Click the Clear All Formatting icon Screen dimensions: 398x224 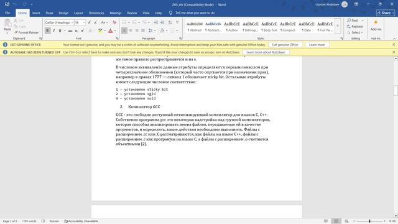coord(114,22)
